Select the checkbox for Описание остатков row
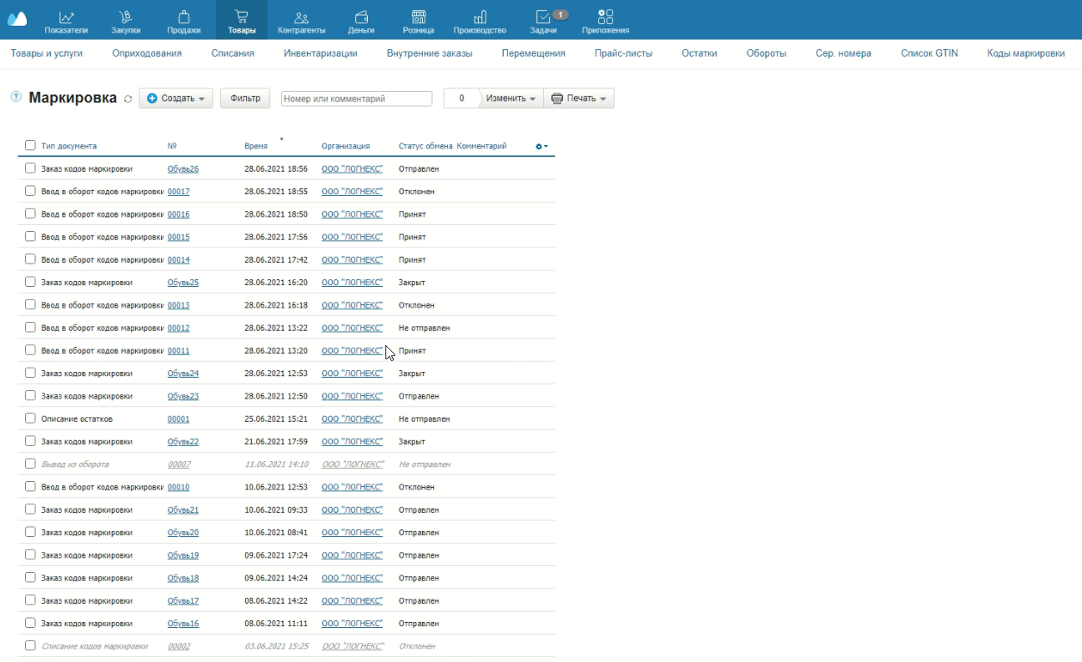This screenshot has width=1082, height=662. tap(30, 419)
